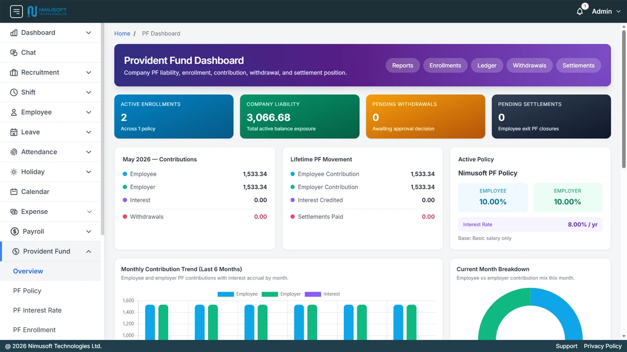627x352 pixels.
Task: Click the Chat bubbles icon in sidebar
Action: [14, 53]
